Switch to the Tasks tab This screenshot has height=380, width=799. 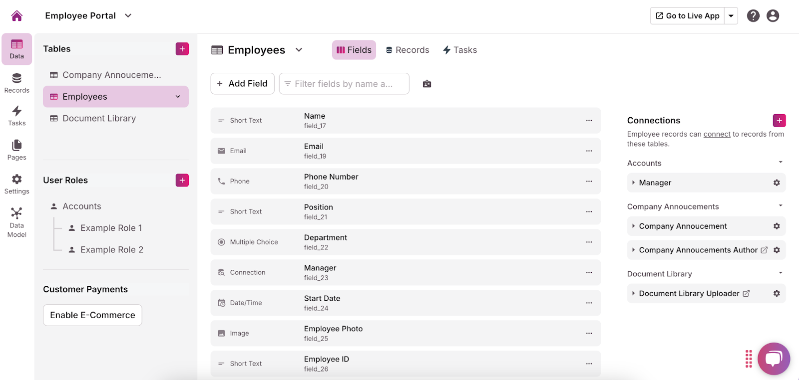click(460, 50)
